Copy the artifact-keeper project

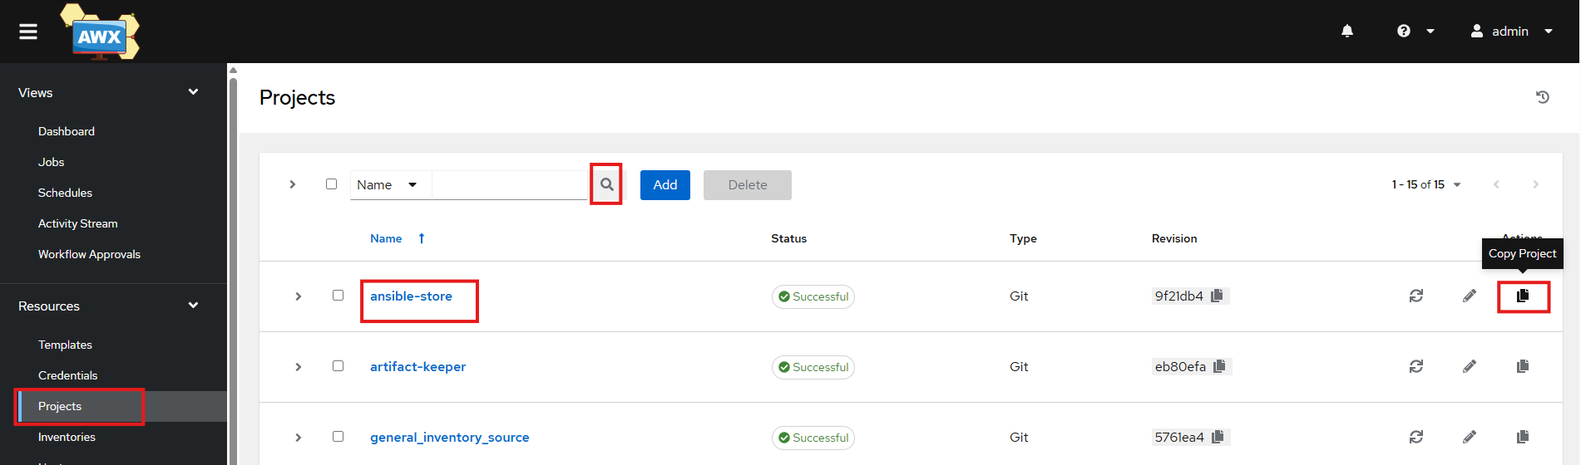click(x=1523, y=366)
